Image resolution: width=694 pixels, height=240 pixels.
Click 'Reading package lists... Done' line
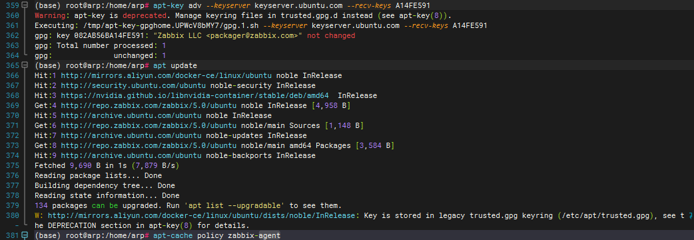tap(99, 176)
